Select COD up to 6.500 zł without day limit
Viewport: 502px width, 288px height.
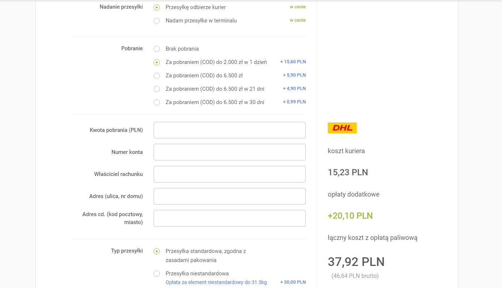(156, 76)
